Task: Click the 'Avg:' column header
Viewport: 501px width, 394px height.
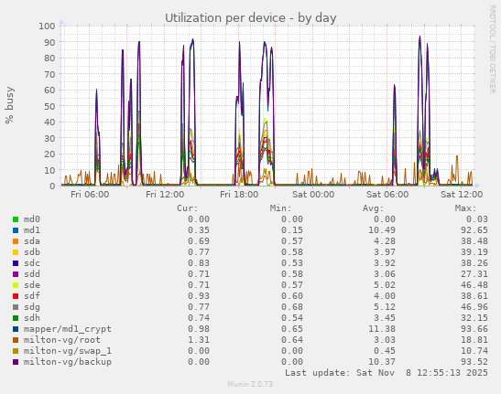Action: pyautogui.click(x=373, y=208)
